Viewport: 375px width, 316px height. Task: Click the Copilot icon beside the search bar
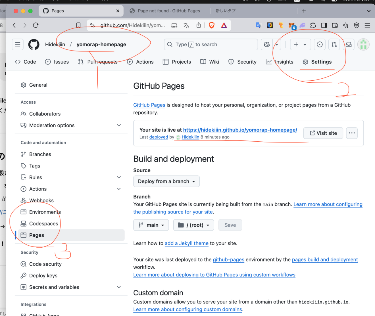[266, 44]
